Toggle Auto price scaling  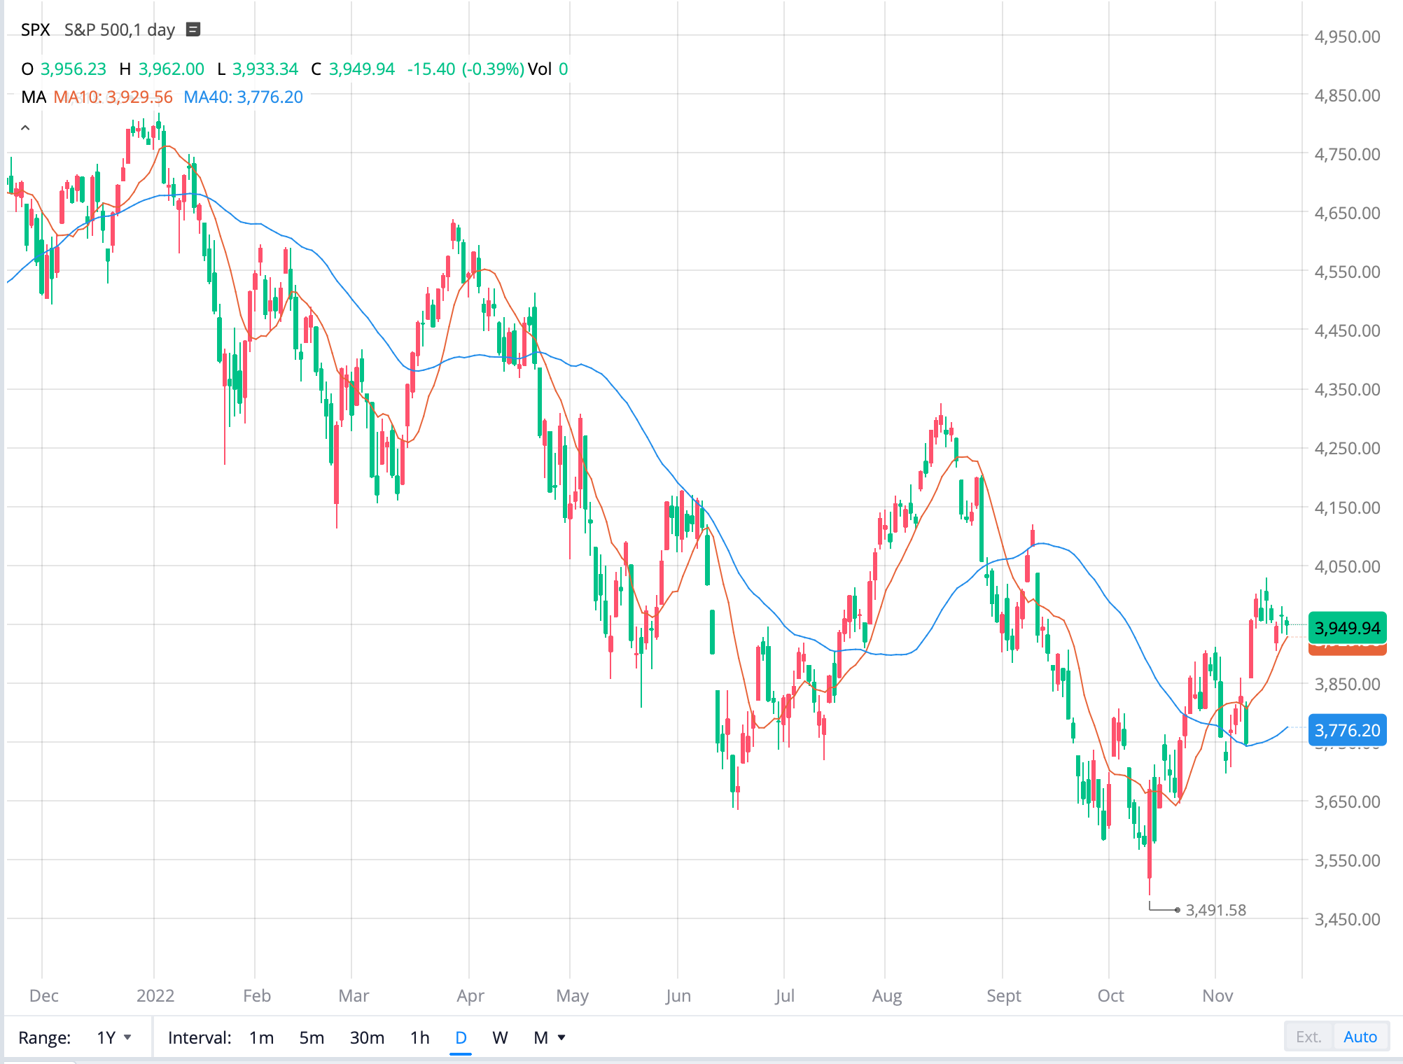[x=1360, y=1037]
